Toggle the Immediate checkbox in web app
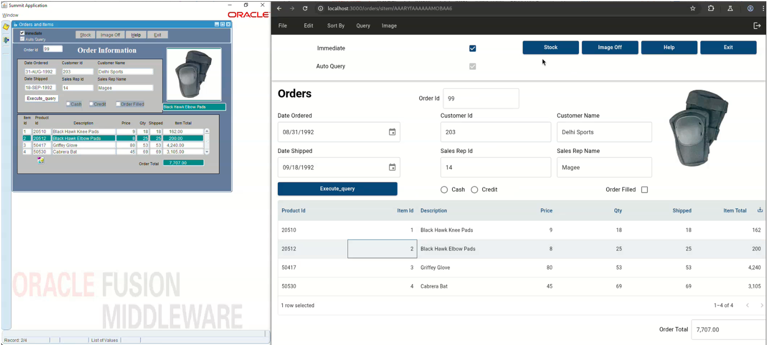Viewport: 768px width, 345px height. [x=472, y=49]
